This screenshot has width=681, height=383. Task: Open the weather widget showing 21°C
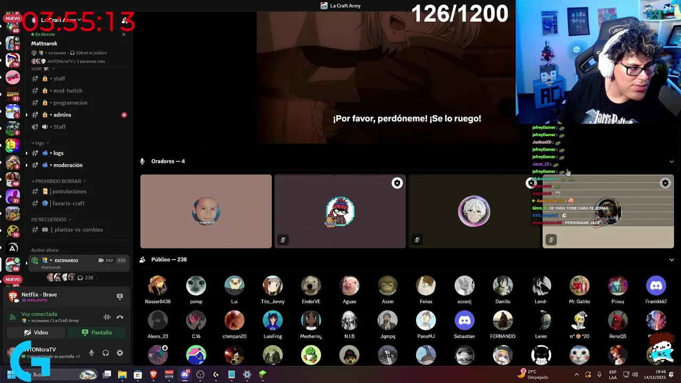coord(533,374)
